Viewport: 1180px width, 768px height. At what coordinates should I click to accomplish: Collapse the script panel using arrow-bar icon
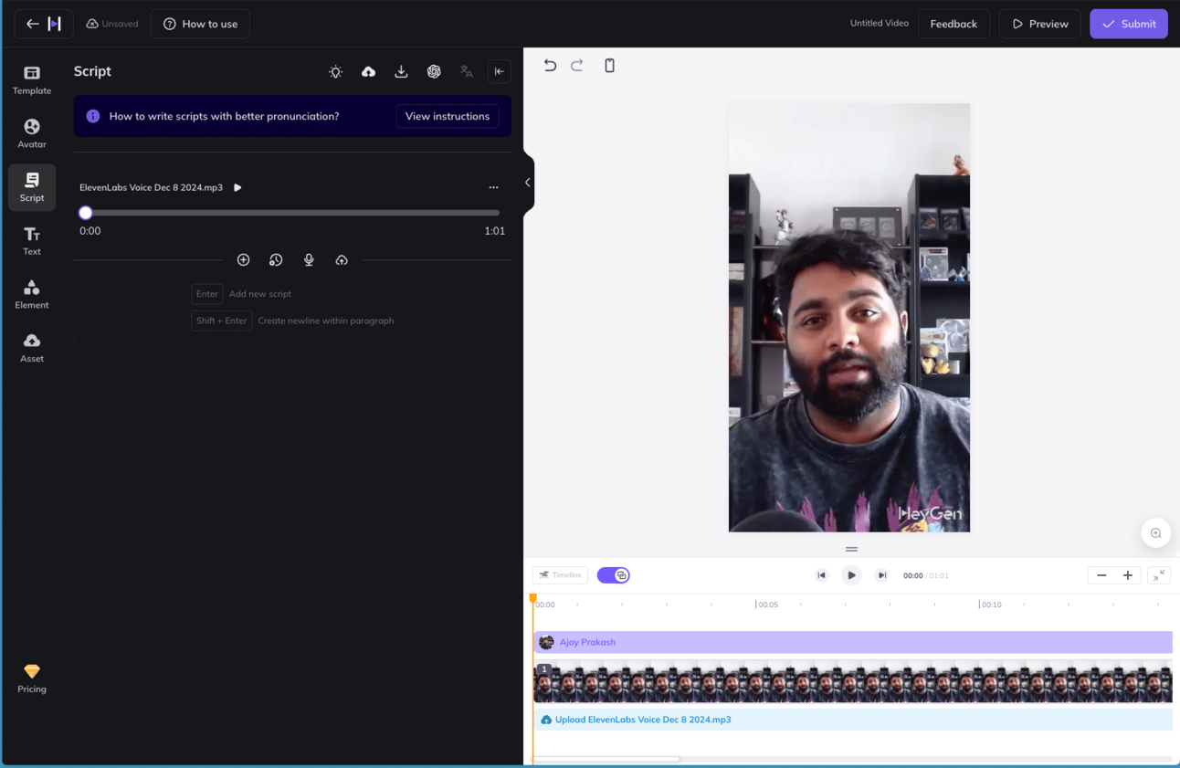click(499, 72)
